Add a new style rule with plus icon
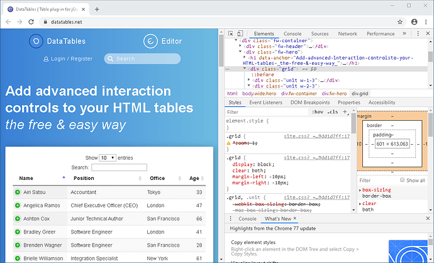 coord(345,112)
